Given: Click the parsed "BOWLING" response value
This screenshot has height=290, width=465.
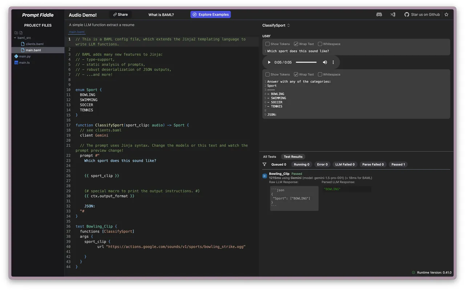Looking at the screenshot, I should coord(332,189).
